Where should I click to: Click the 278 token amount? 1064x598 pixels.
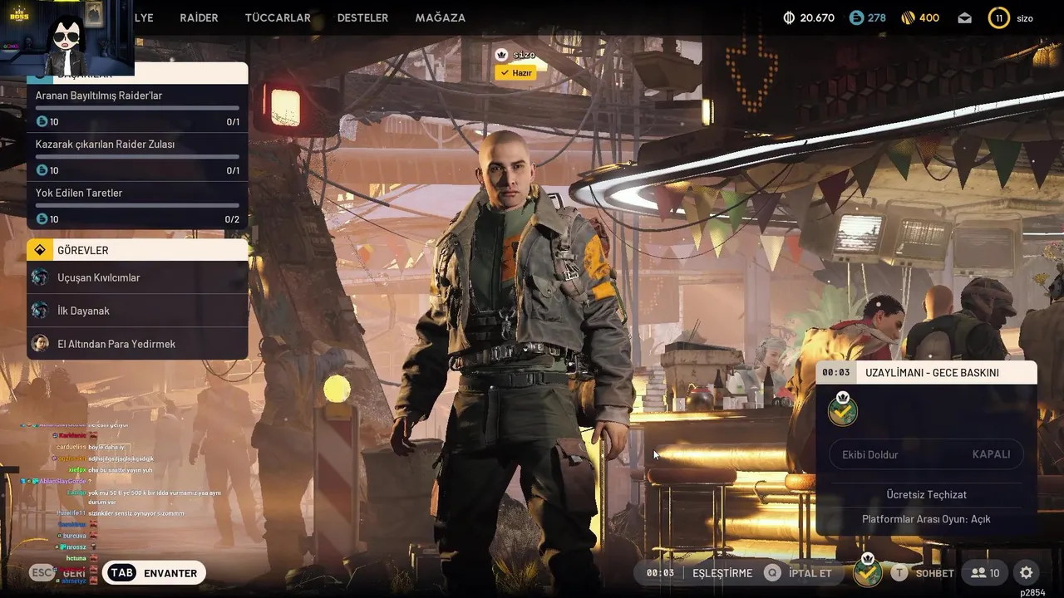pyautogui.click(x=877, y=17)
